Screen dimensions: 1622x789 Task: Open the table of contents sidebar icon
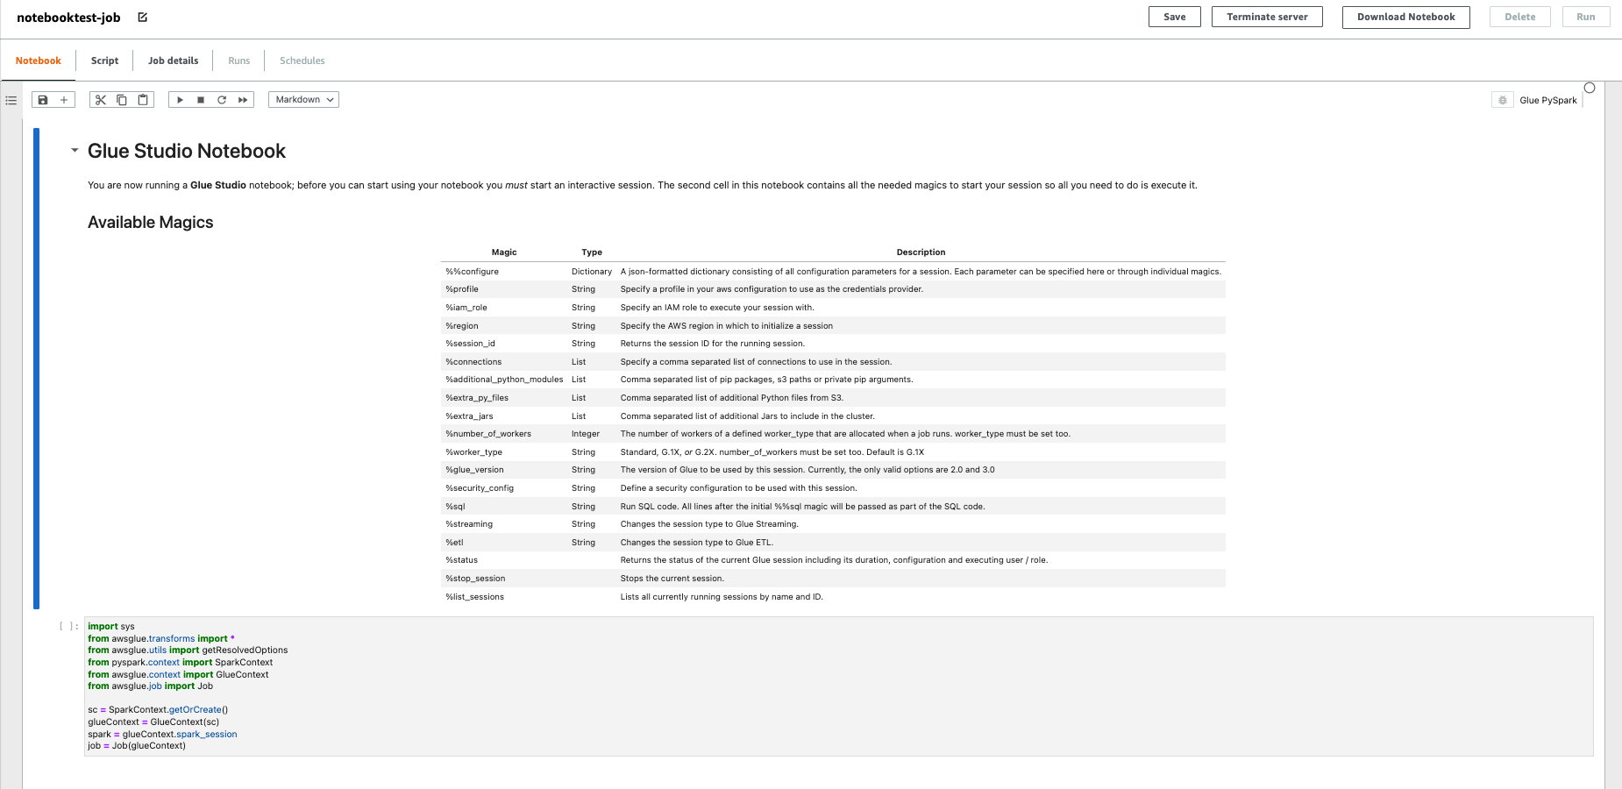(x=11, y=100)
